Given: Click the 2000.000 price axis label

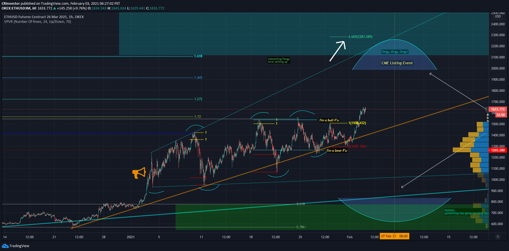Looking at the screenshot, I should pyautogui.click(x=498, y=68).
